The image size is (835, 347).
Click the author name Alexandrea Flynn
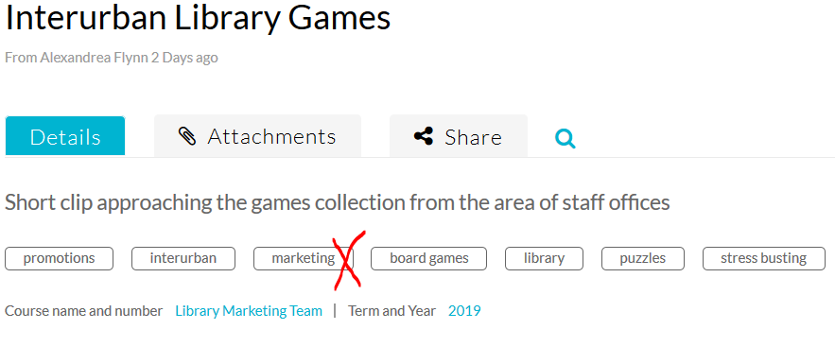pos(94,58)
